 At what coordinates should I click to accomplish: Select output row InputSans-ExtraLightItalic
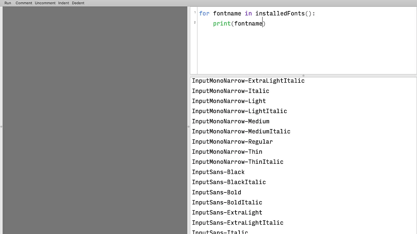238,223
